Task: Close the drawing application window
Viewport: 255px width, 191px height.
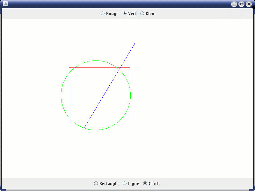Action: 249,4
